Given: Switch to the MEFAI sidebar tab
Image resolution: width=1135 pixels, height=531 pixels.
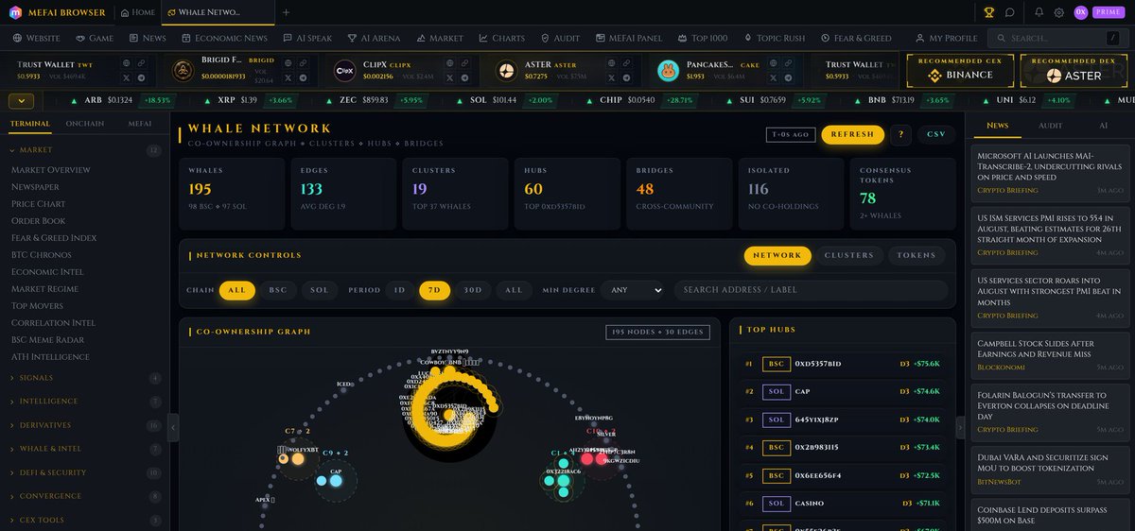Looking at the screenshot, I should [140, 124].
